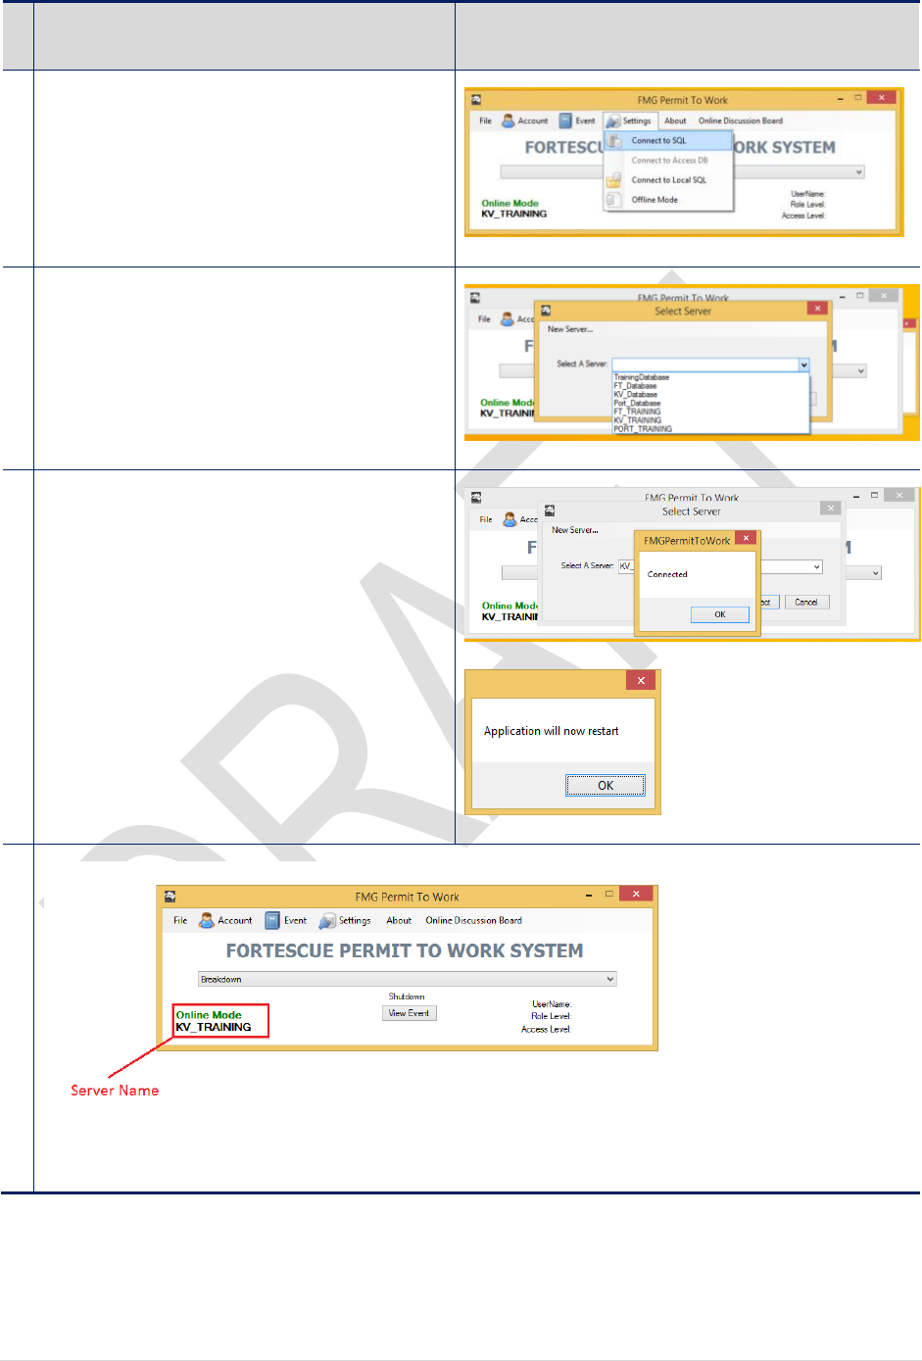Select PORT_TRAINING from server list
Image resolution: width=922 pixels, height=1361 pixels.
coord(643,429)
